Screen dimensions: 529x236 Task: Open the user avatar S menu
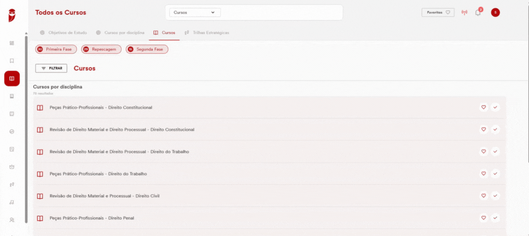tap(495, 13)
